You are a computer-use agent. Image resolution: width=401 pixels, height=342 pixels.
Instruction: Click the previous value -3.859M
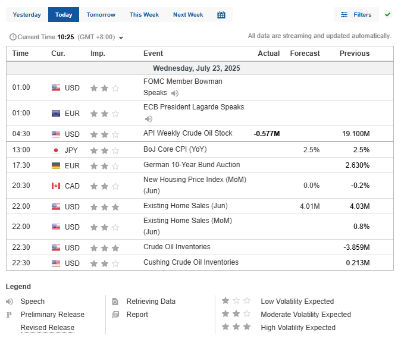[x=357, y=247]
